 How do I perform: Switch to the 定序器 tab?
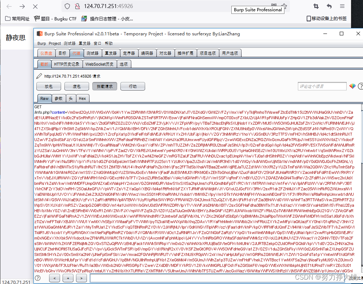(129, 53)
